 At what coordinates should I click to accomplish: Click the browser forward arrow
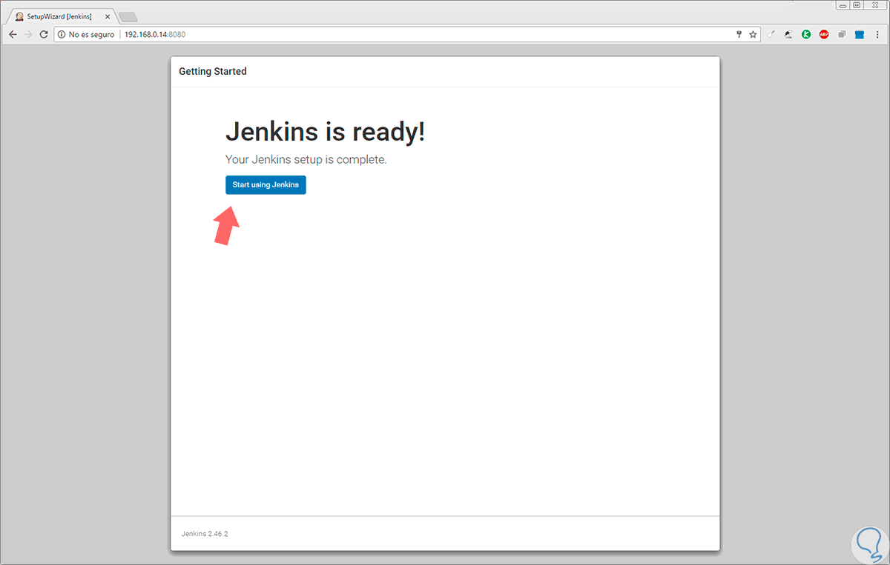pos(28,34)
